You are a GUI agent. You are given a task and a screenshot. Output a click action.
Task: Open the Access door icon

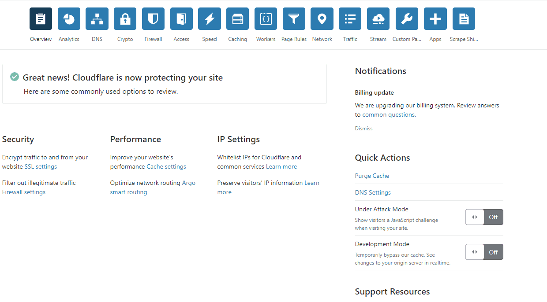coord(181,19)
